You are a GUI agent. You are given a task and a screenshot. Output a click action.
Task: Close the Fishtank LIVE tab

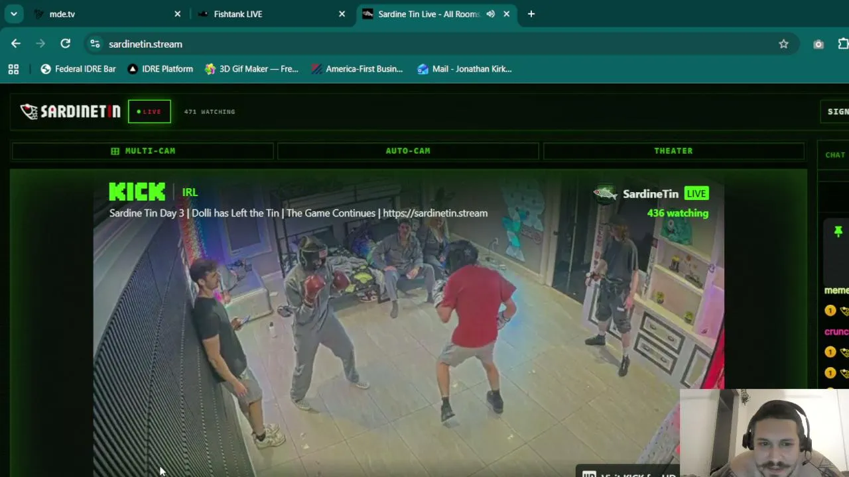point(342,14)
